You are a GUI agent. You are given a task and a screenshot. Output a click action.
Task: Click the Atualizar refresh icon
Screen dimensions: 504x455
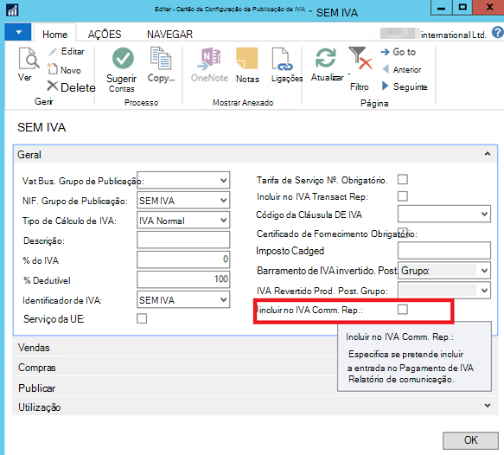[x=326, y=58]
